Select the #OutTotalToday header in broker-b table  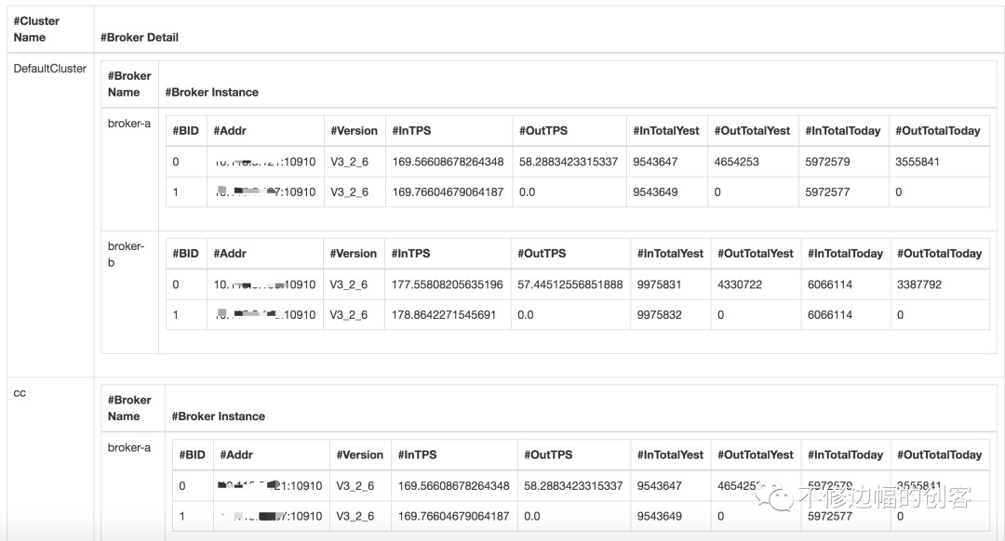[x=939, y=254]
